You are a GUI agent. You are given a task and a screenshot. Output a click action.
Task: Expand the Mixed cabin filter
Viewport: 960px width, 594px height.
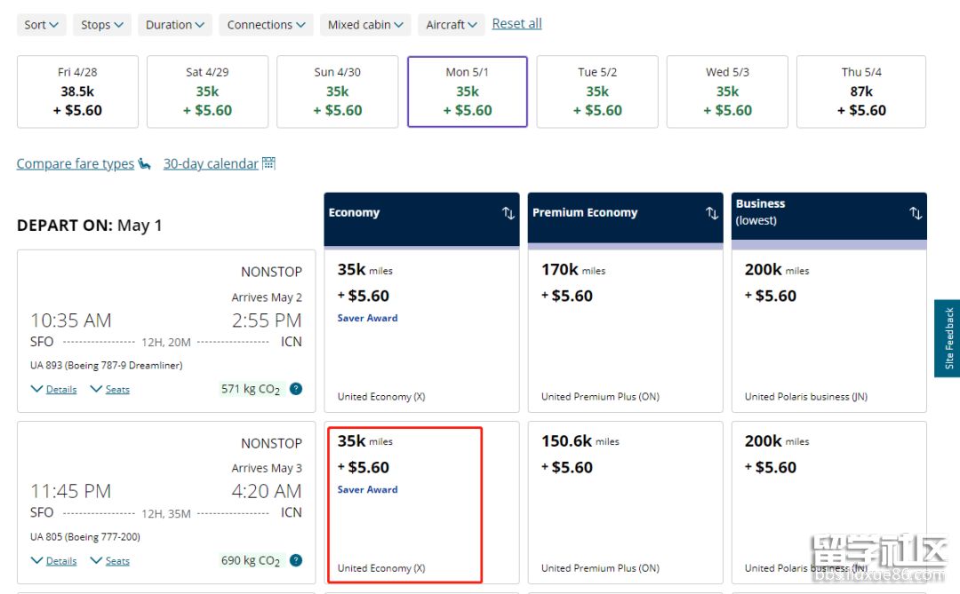pos(365,25)
